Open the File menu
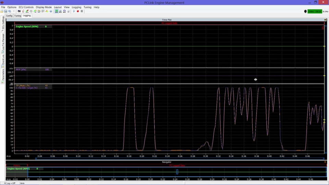 pos(3,7)
